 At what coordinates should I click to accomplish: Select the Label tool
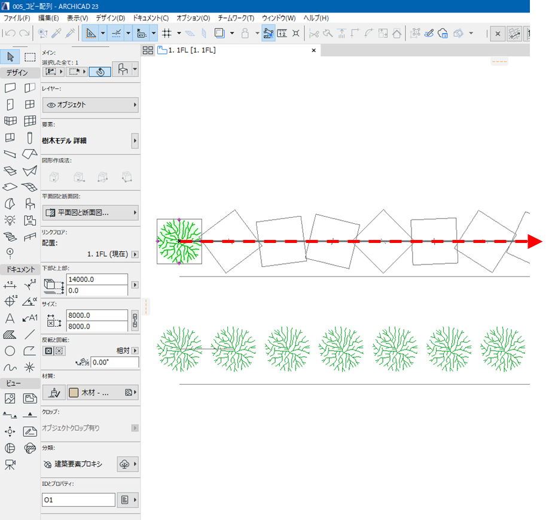tap(30, 318)
